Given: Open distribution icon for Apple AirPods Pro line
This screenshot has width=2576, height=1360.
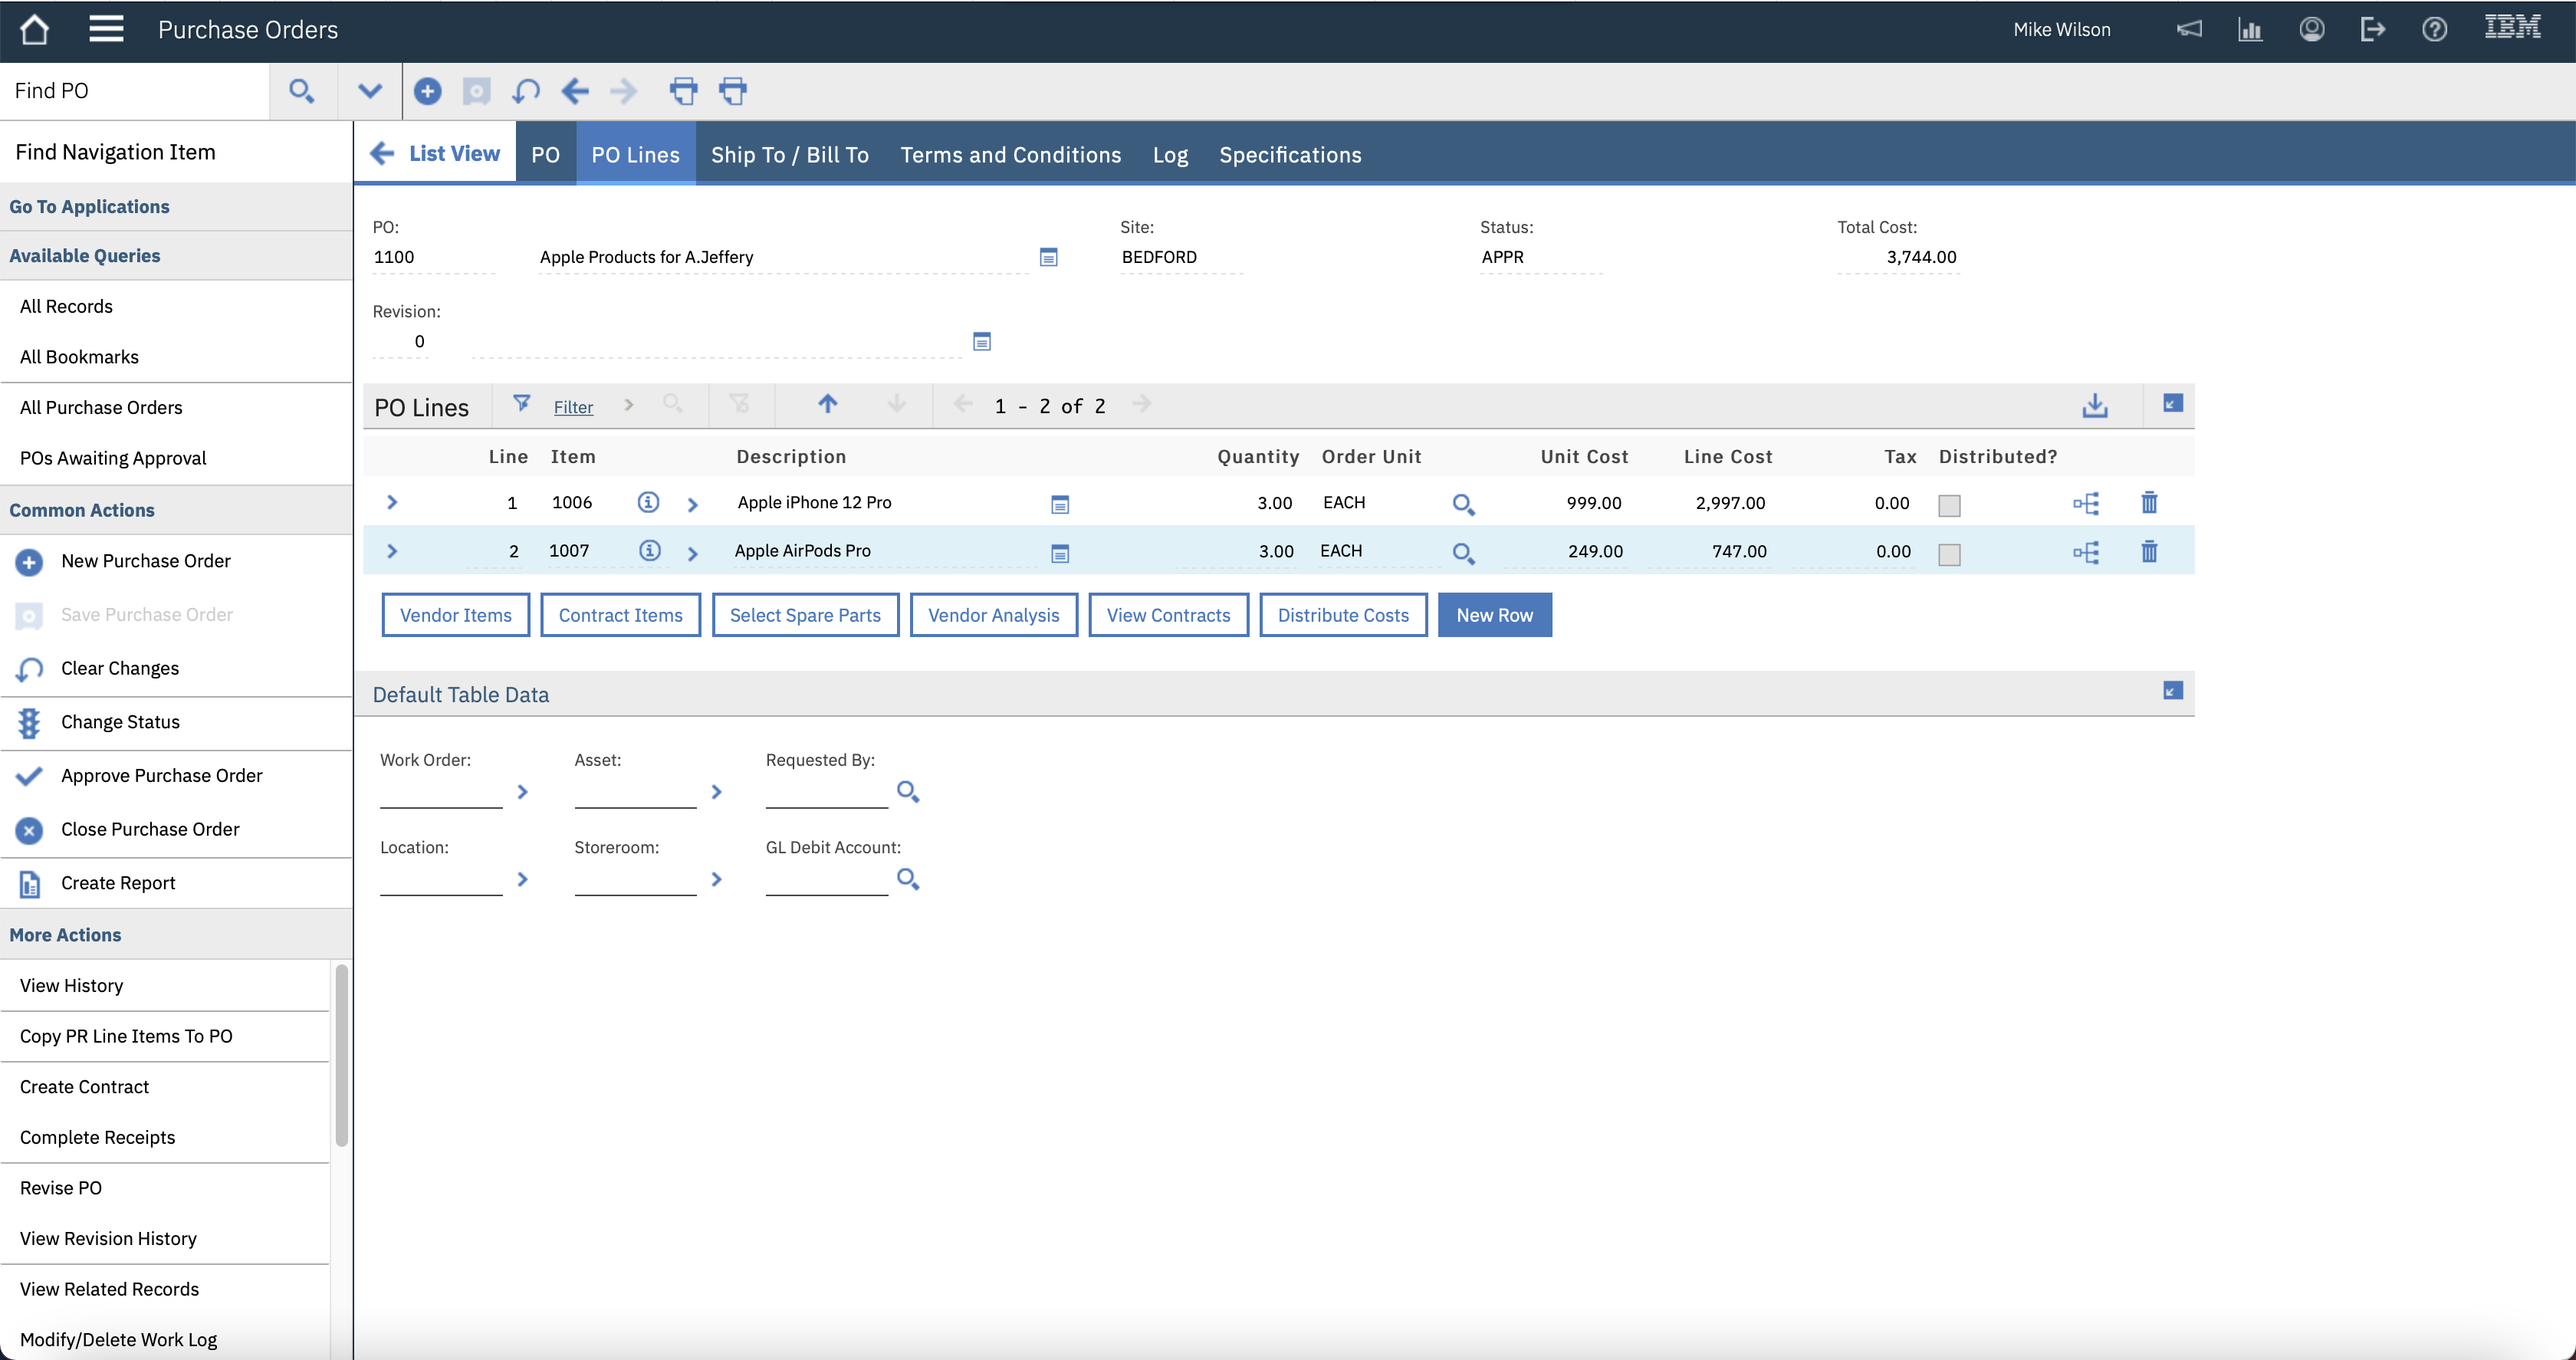Looking at the screenshot, I should click(x=2086, y=552).
